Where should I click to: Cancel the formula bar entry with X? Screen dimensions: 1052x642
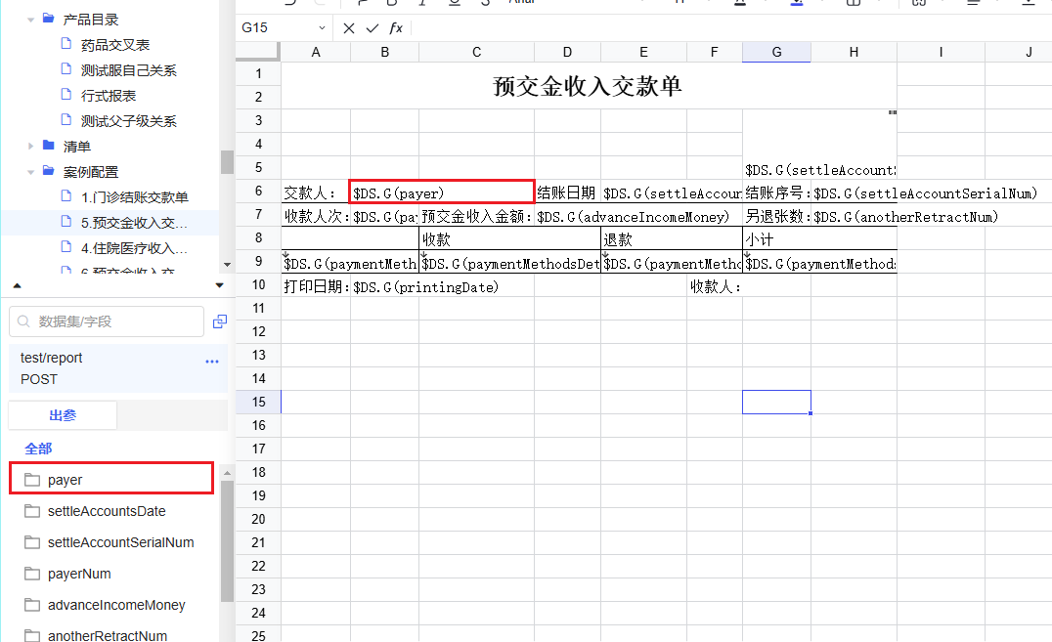[349, 28]
